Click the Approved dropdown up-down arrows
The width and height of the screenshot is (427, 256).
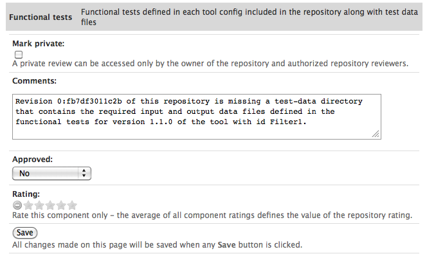tap(84, 174)
